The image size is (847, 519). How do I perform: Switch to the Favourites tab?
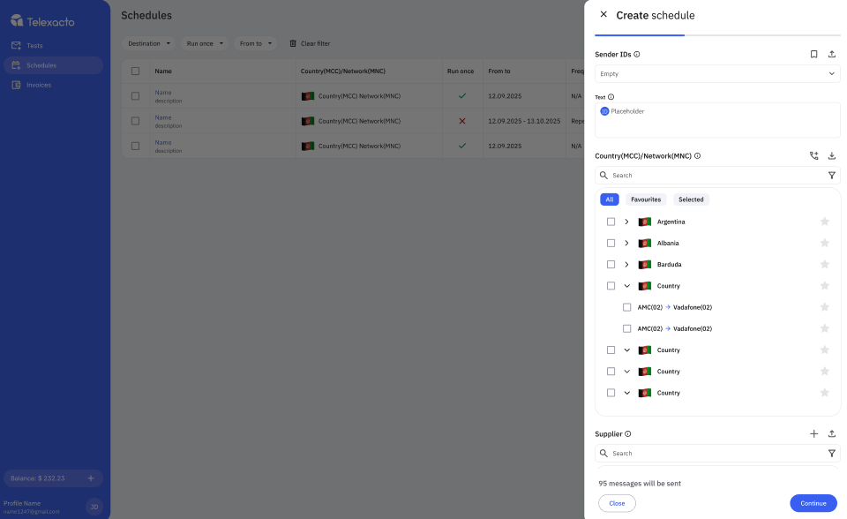click(646, 199)
